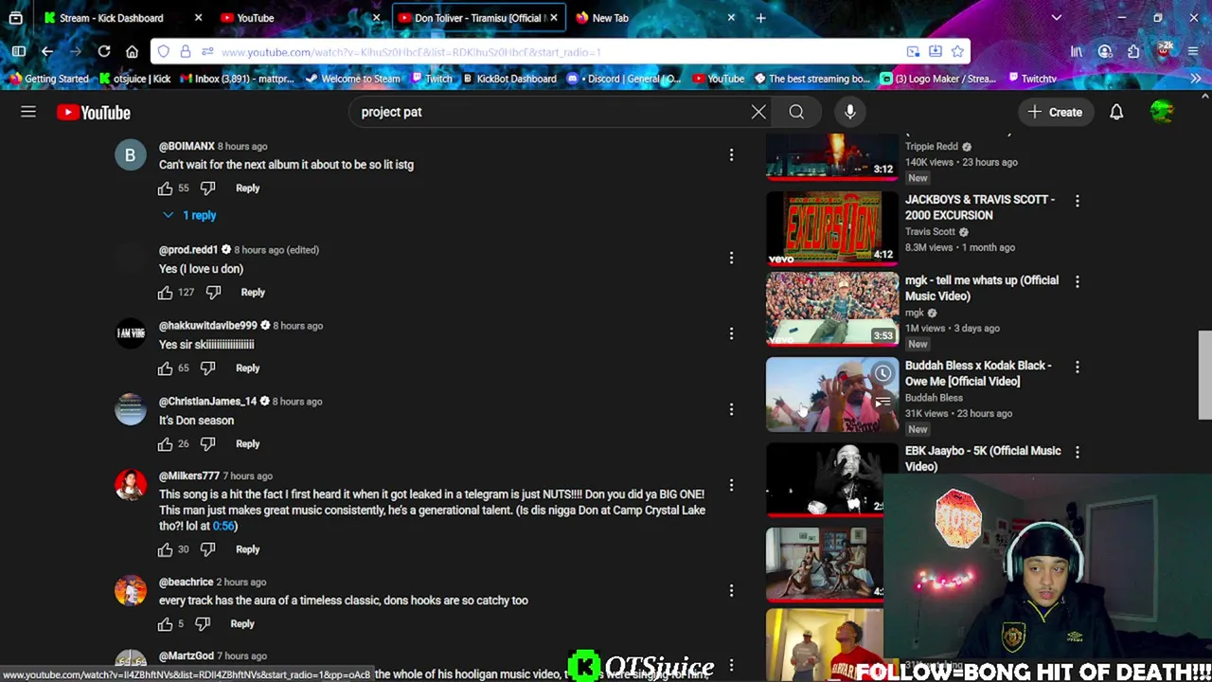Reply to the @BOIMANX comment
This screenshot has height=682, width=1212.
click(247, 188)
